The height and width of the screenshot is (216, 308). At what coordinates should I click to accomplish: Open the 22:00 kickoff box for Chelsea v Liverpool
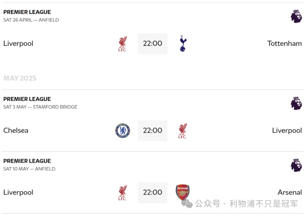tap(153, 131)
